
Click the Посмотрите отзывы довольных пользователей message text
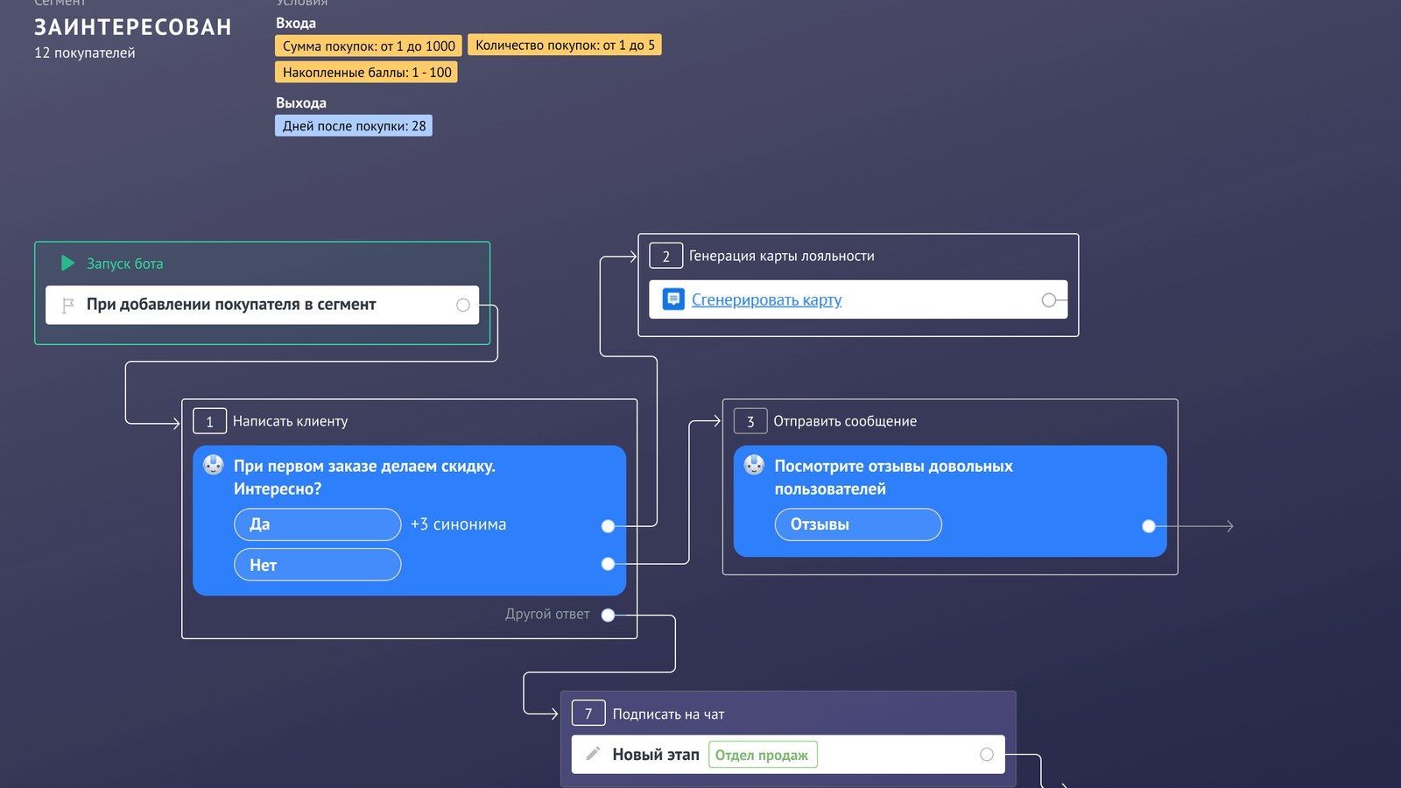click(893, 477)
